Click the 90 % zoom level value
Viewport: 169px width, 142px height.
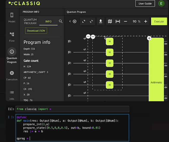(x=136, y=21)
